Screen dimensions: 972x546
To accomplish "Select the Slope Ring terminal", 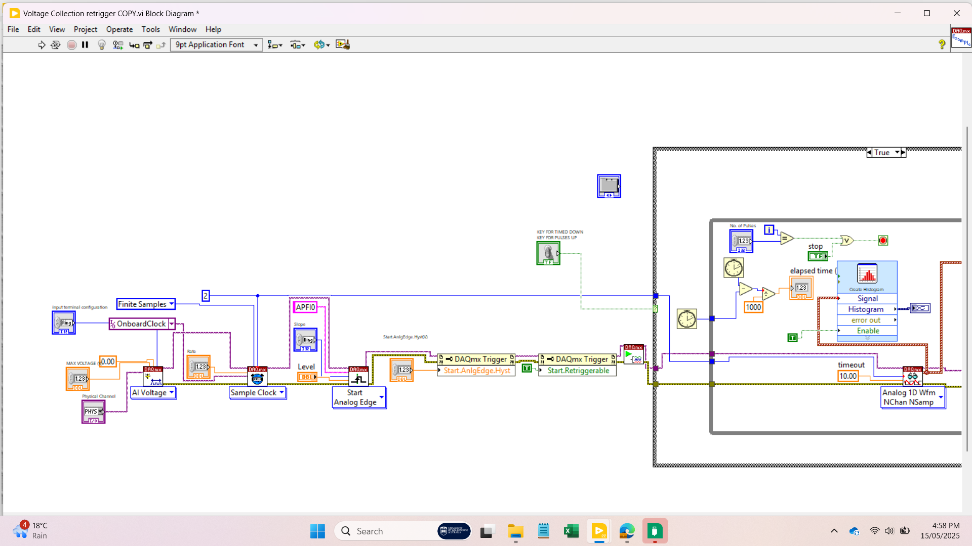I will (x=305, y=340).
